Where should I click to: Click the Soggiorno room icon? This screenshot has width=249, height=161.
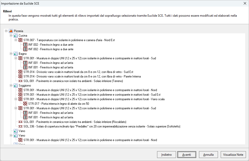click(16, 86)
